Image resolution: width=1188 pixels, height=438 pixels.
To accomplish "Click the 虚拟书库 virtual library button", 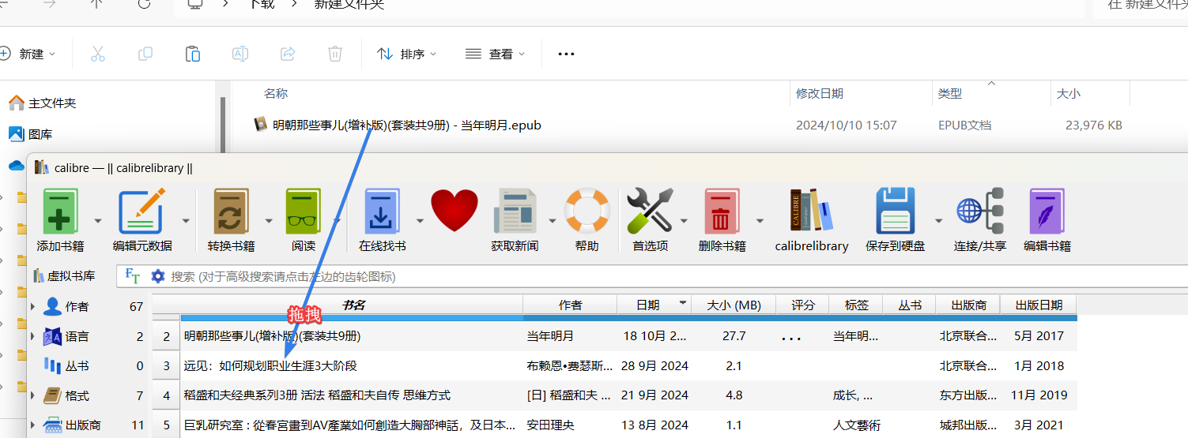I will (65, 275).
